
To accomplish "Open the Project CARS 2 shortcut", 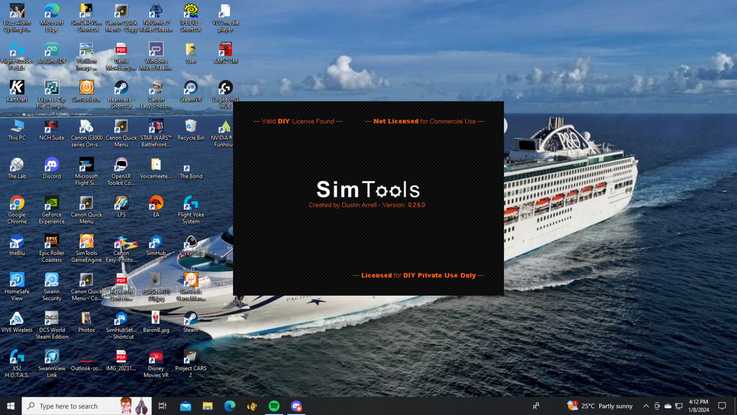I will point(191,363).
